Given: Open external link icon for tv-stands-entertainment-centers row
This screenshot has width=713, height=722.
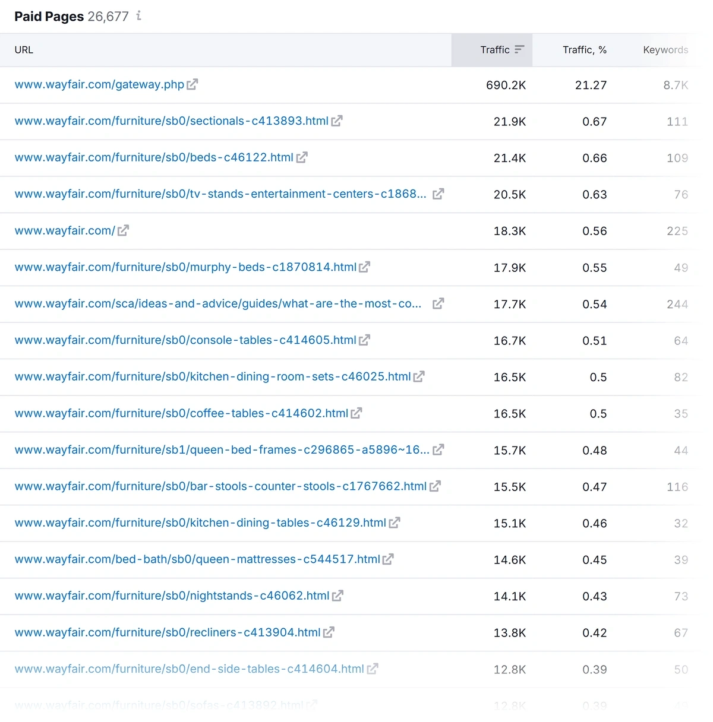Looking at the screenshot, I should (x=438, y=194).
